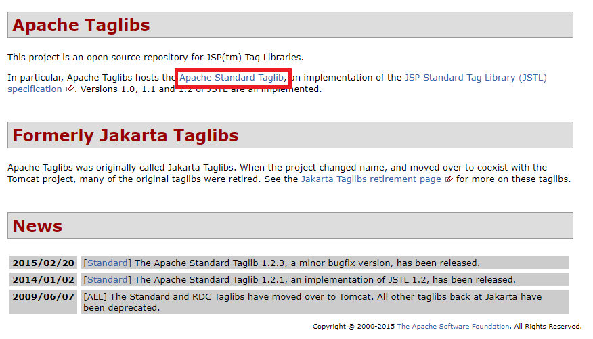Viewport: 593px width, 339px height.
Task: Go to The Apache Software Foundation link
Action: point(453,327)
